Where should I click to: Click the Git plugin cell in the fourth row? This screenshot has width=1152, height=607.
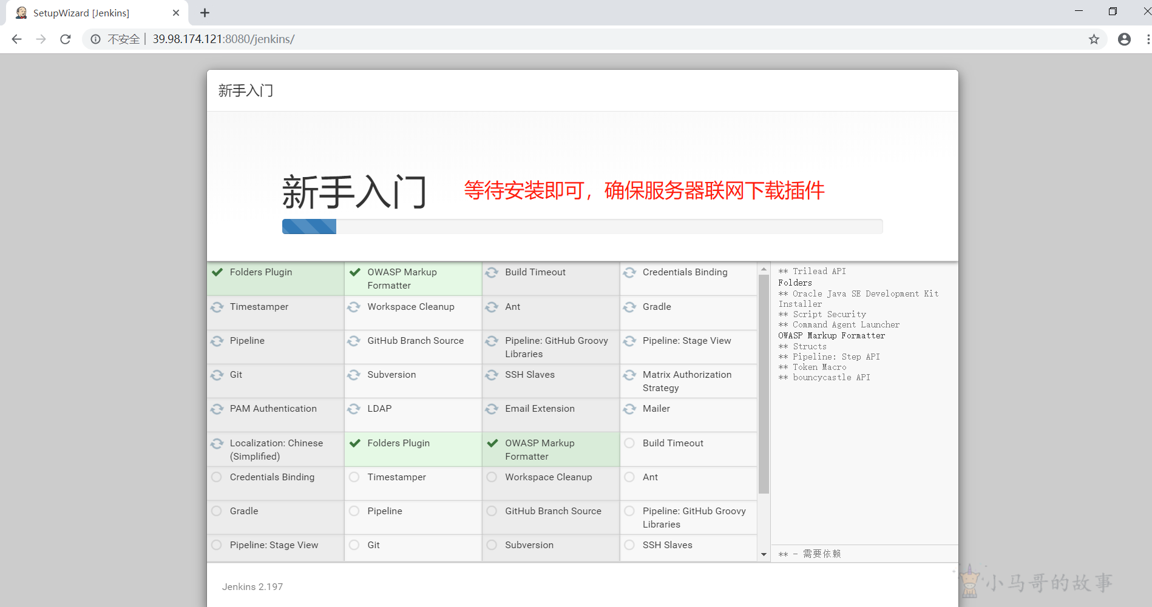click(x=276, y=381)
